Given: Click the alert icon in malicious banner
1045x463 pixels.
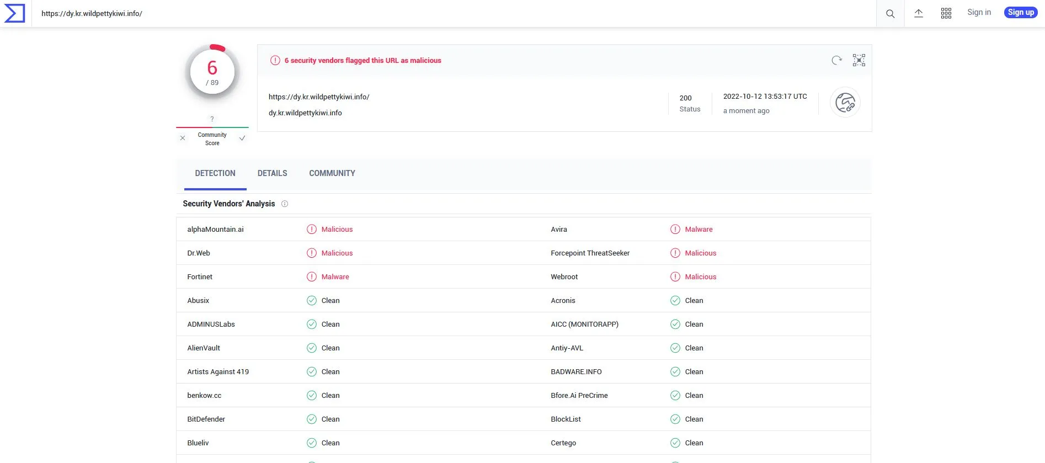Looking at the screenshot, I should coord(275,60).
